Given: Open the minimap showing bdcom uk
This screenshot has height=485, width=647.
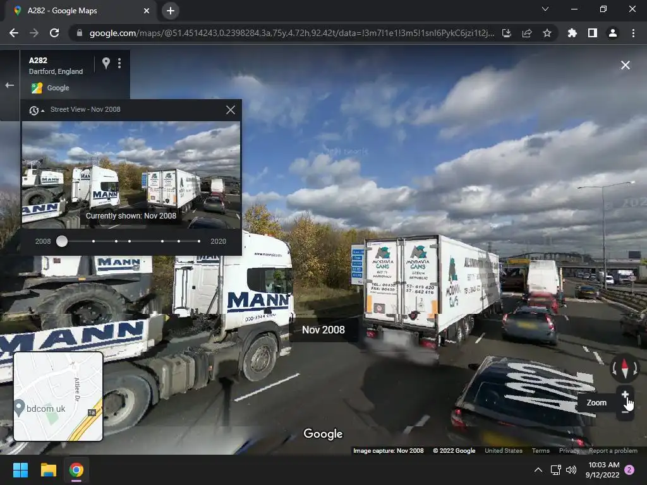Looking at the screenshot, I should [x=58, y=397].
